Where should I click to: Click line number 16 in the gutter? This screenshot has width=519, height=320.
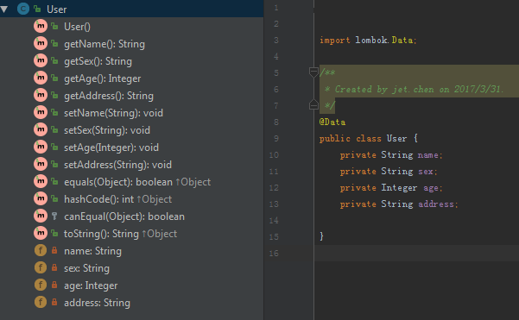pyautogui.click(x=274, y=254)
